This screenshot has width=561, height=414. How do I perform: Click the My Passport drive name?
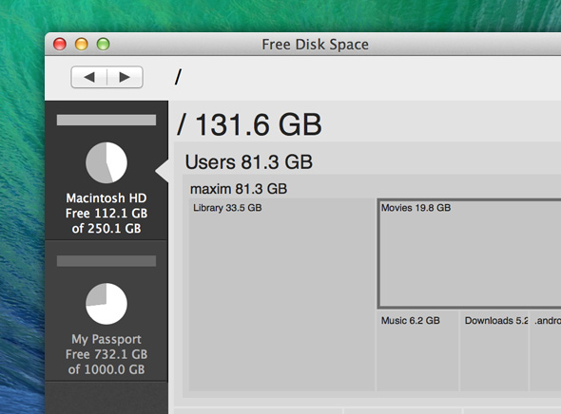tap(106, 339)
